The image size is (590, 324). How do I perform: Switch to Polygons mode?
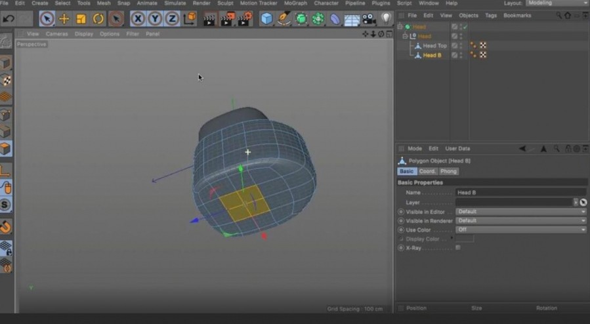pos(6,148)
